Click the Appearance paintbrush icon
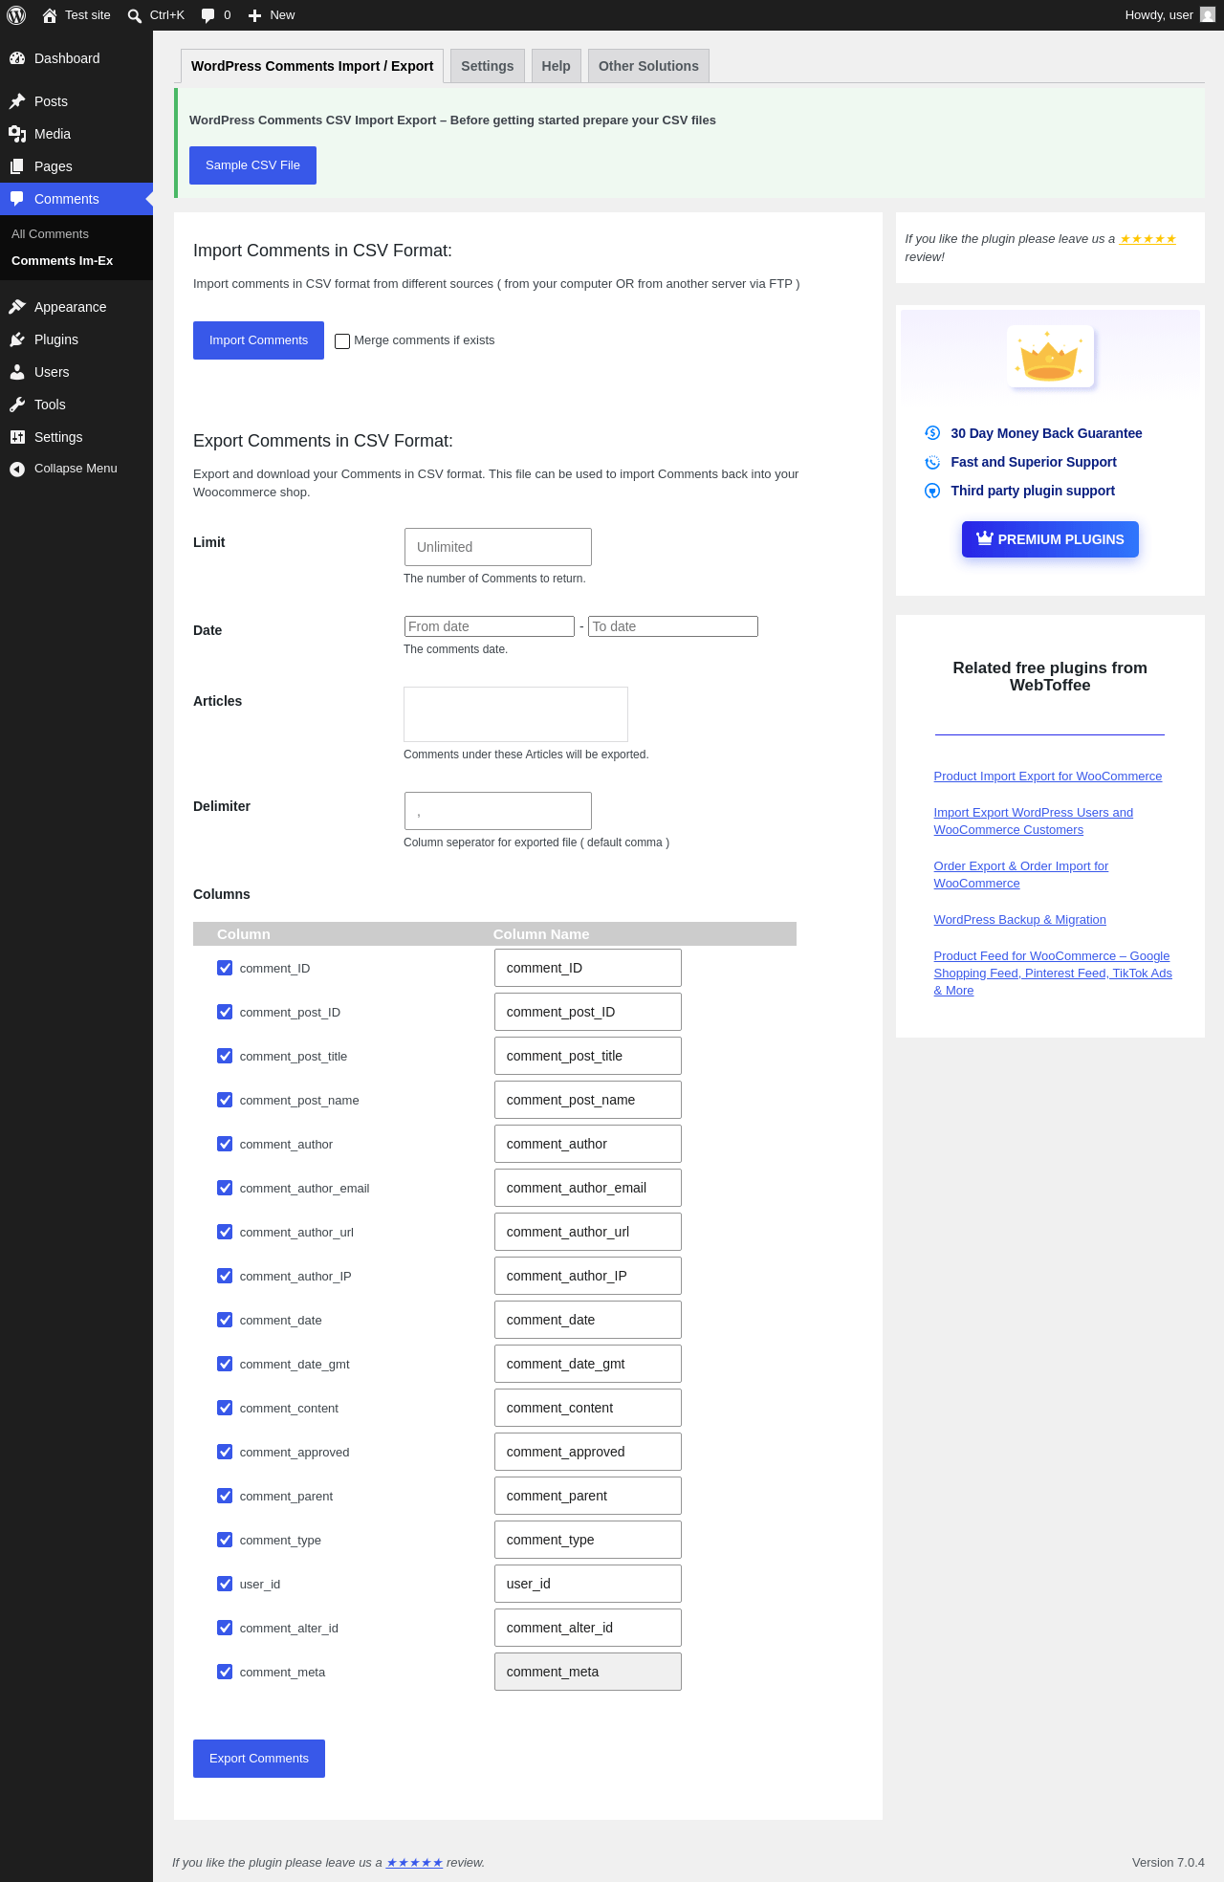This screenshot has height=1882, width=1224. coord(17,307)
